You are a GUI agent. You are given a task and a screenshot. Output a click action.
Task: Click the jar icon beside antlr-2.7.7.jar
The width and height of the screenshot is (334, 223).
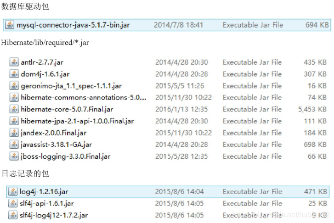pyautogui.click(x=14, y=62)
